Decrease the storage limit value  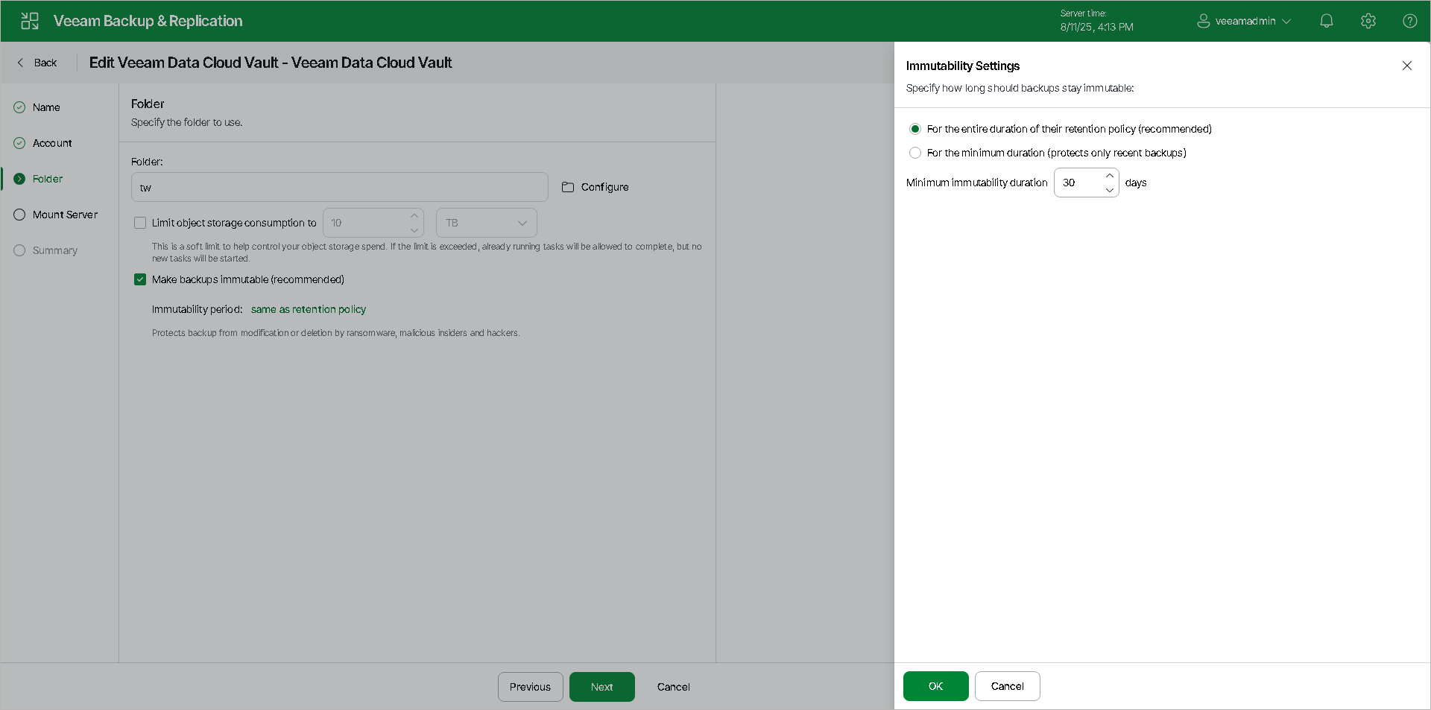[414, 230]
